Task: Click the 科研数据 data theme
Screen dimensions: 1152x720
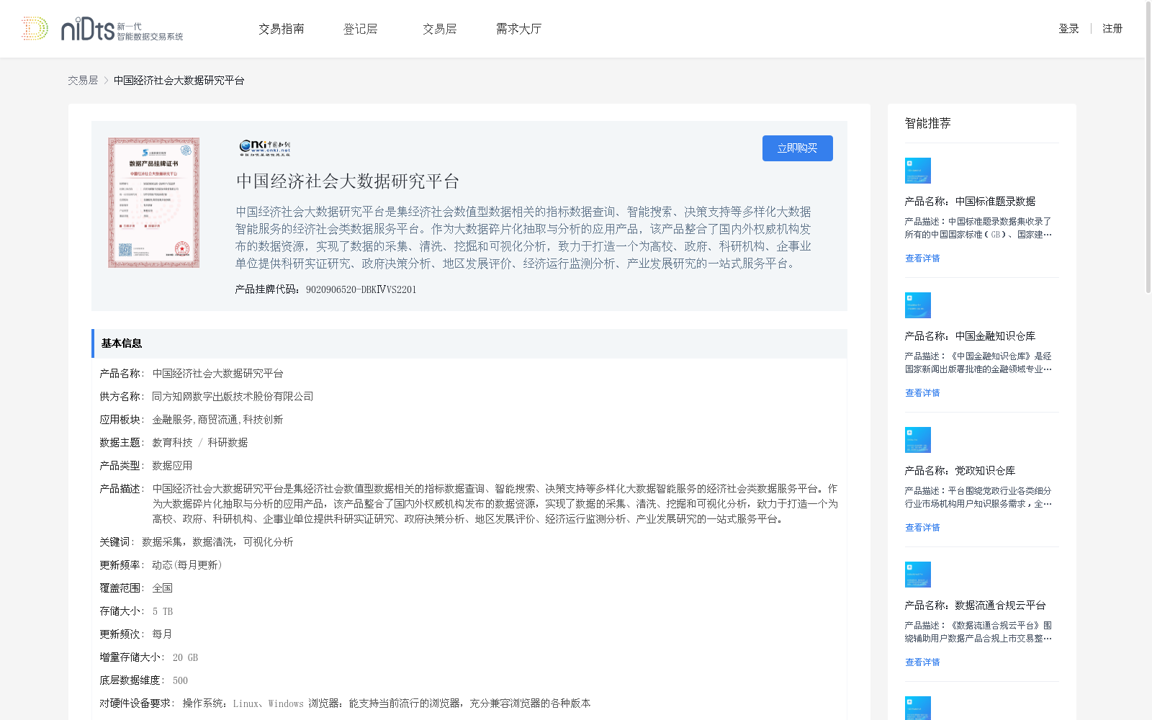Action: 228,443
